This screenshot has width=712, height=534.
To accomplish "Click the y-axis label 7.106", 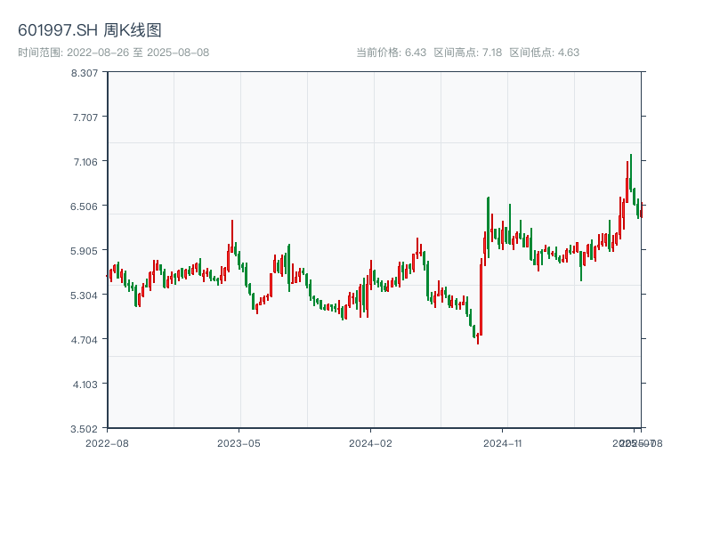I will (85, 162).
